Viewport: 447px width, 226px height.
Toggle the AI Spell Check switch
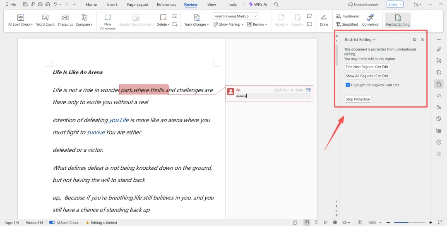pos(52,223)
